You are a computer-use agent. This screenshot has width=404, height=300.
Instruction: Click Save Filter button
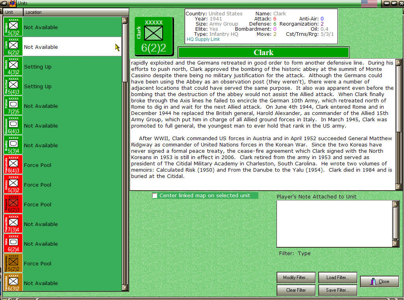click(x=337, y=290)
